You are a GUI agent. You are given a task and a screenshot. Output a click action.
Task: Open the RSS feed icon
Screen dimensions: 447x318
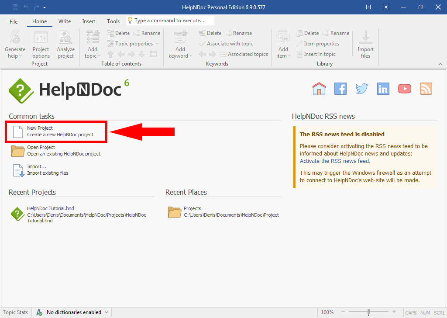[426, 89]
